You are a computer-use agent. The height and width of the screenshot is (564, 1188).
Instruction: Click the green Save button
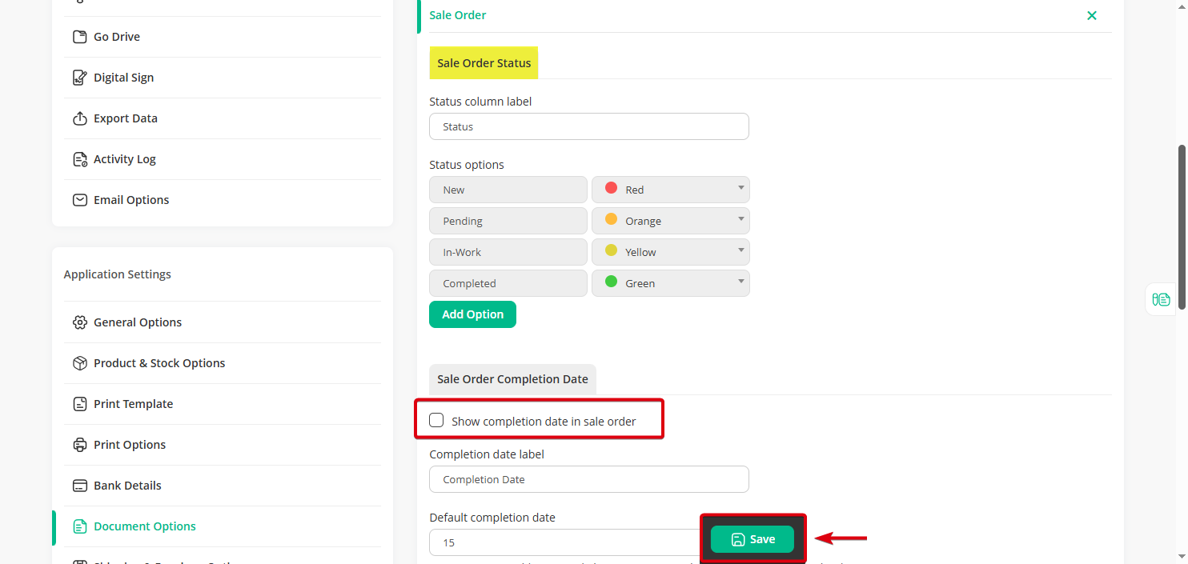(753, 540)
